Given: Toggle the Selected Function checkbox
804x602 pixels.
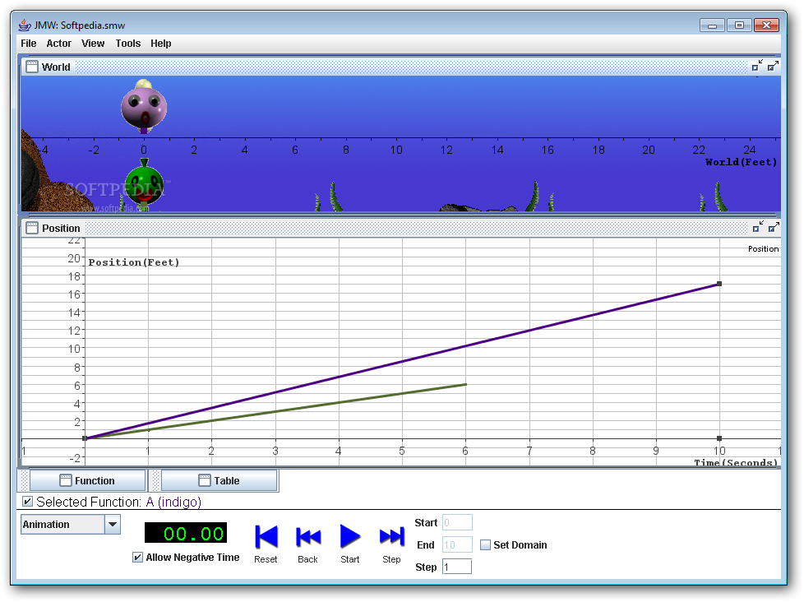Looking at the screenshot, I should click(x=28, y=502).
